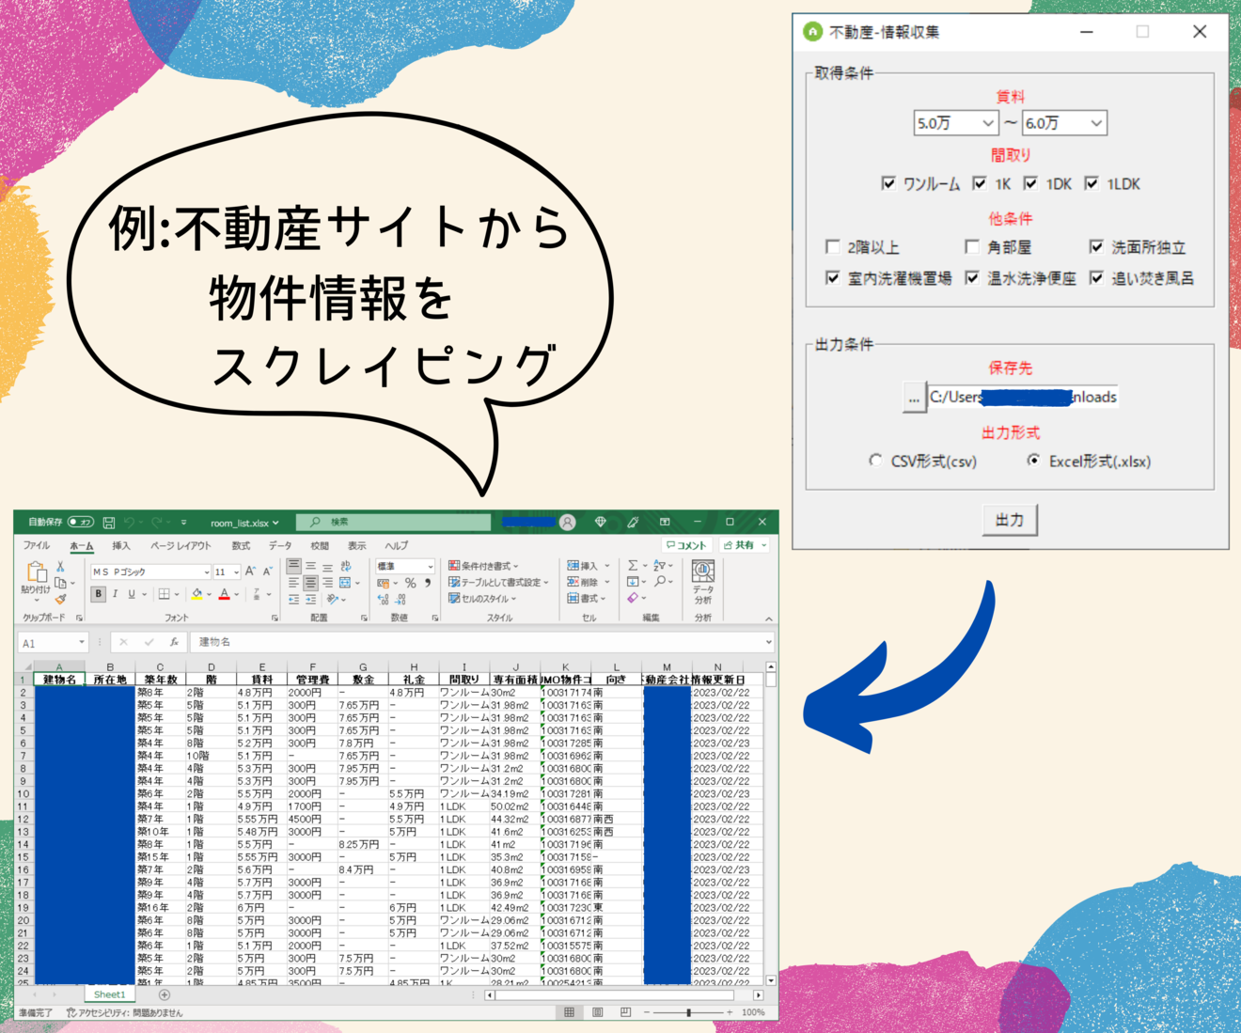The image size is (1241, 1033).
Task: Click the zoom slider in Excel status bar
Action: click(x=689, y=1012)
